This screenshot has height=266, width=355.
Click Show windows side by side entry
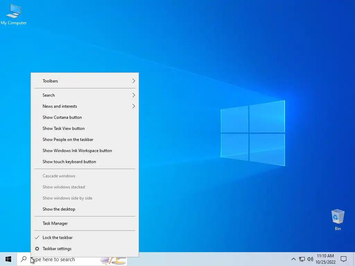click(85, 198)
